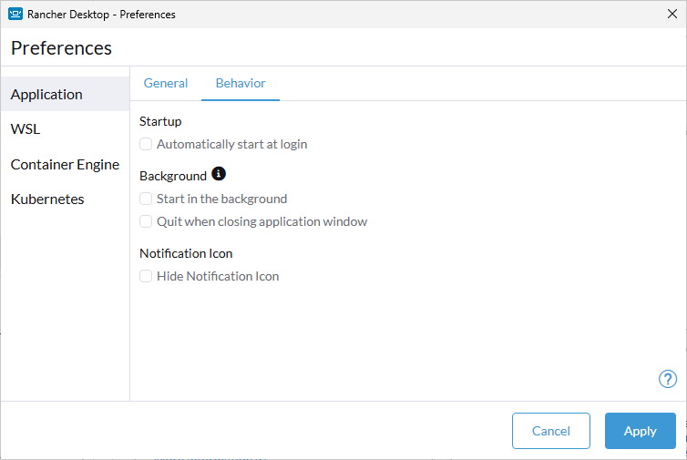Viewport: 687px width, 460px height.
Task: Click the Background info icon
Action: click(x=219, y=174)
